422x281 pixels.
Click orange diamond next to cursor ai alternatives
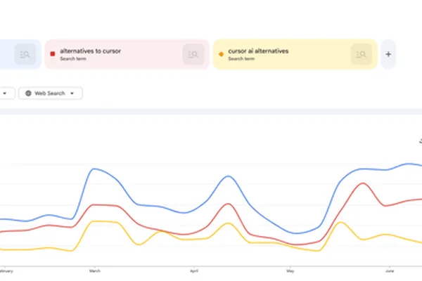coord(221,54)
